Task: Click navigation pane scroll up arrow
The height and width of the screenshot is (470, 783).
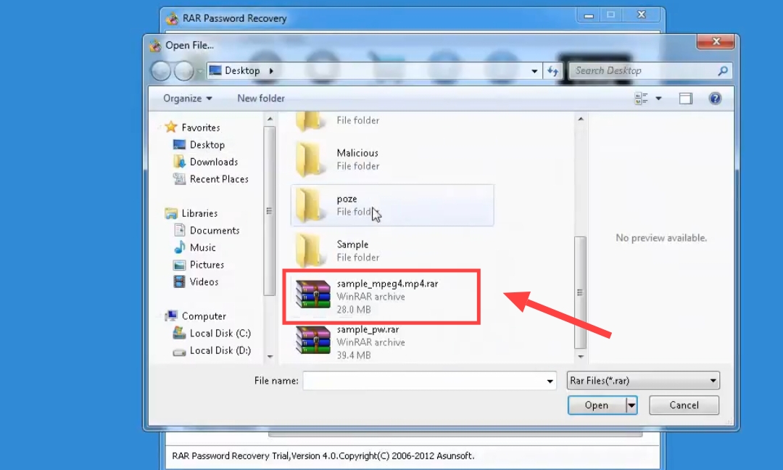Action: coord(270,119)
